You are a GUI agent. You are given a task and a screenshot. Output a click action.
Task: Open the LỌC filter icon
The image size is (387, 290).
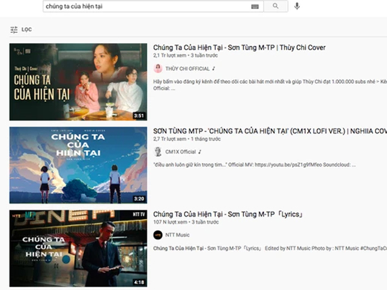(x=14, y=30)
